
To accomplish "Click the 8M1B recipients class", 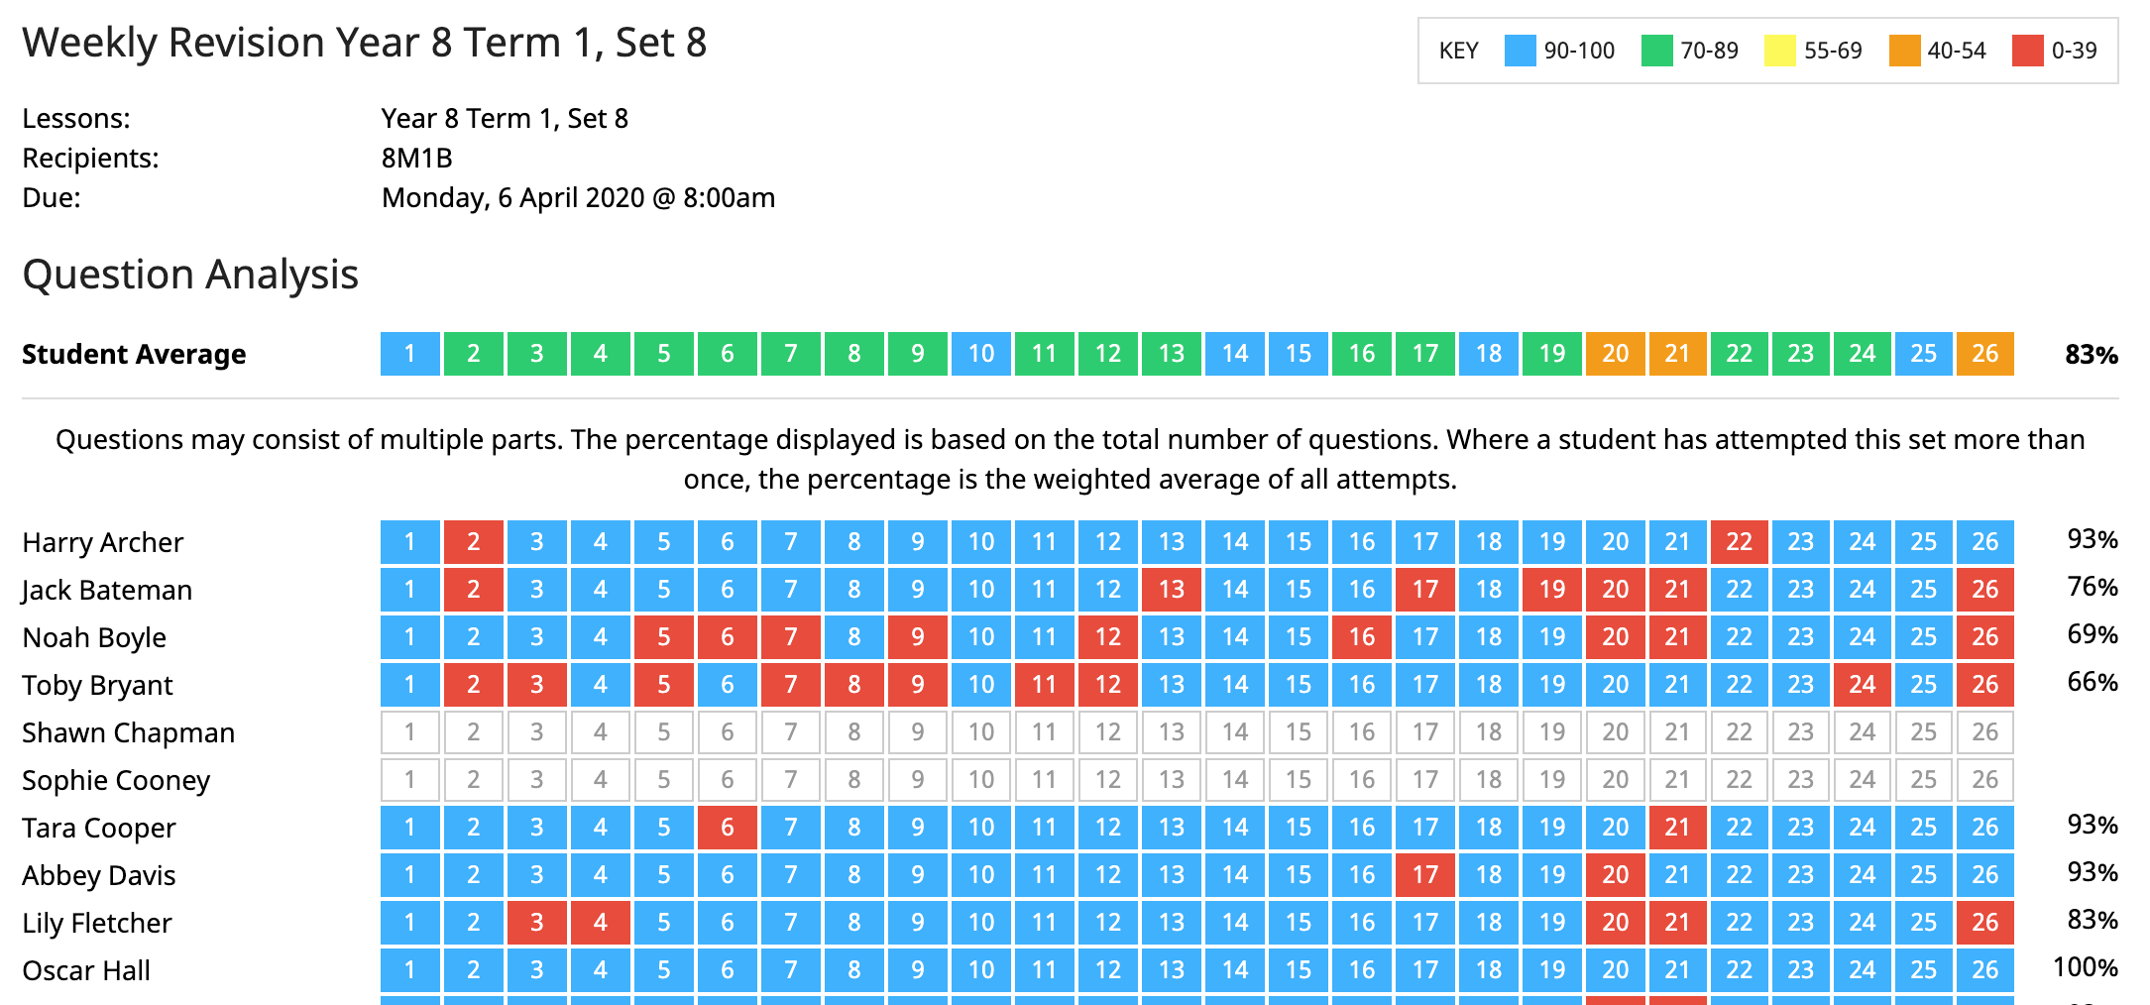I will coord(416,159).
